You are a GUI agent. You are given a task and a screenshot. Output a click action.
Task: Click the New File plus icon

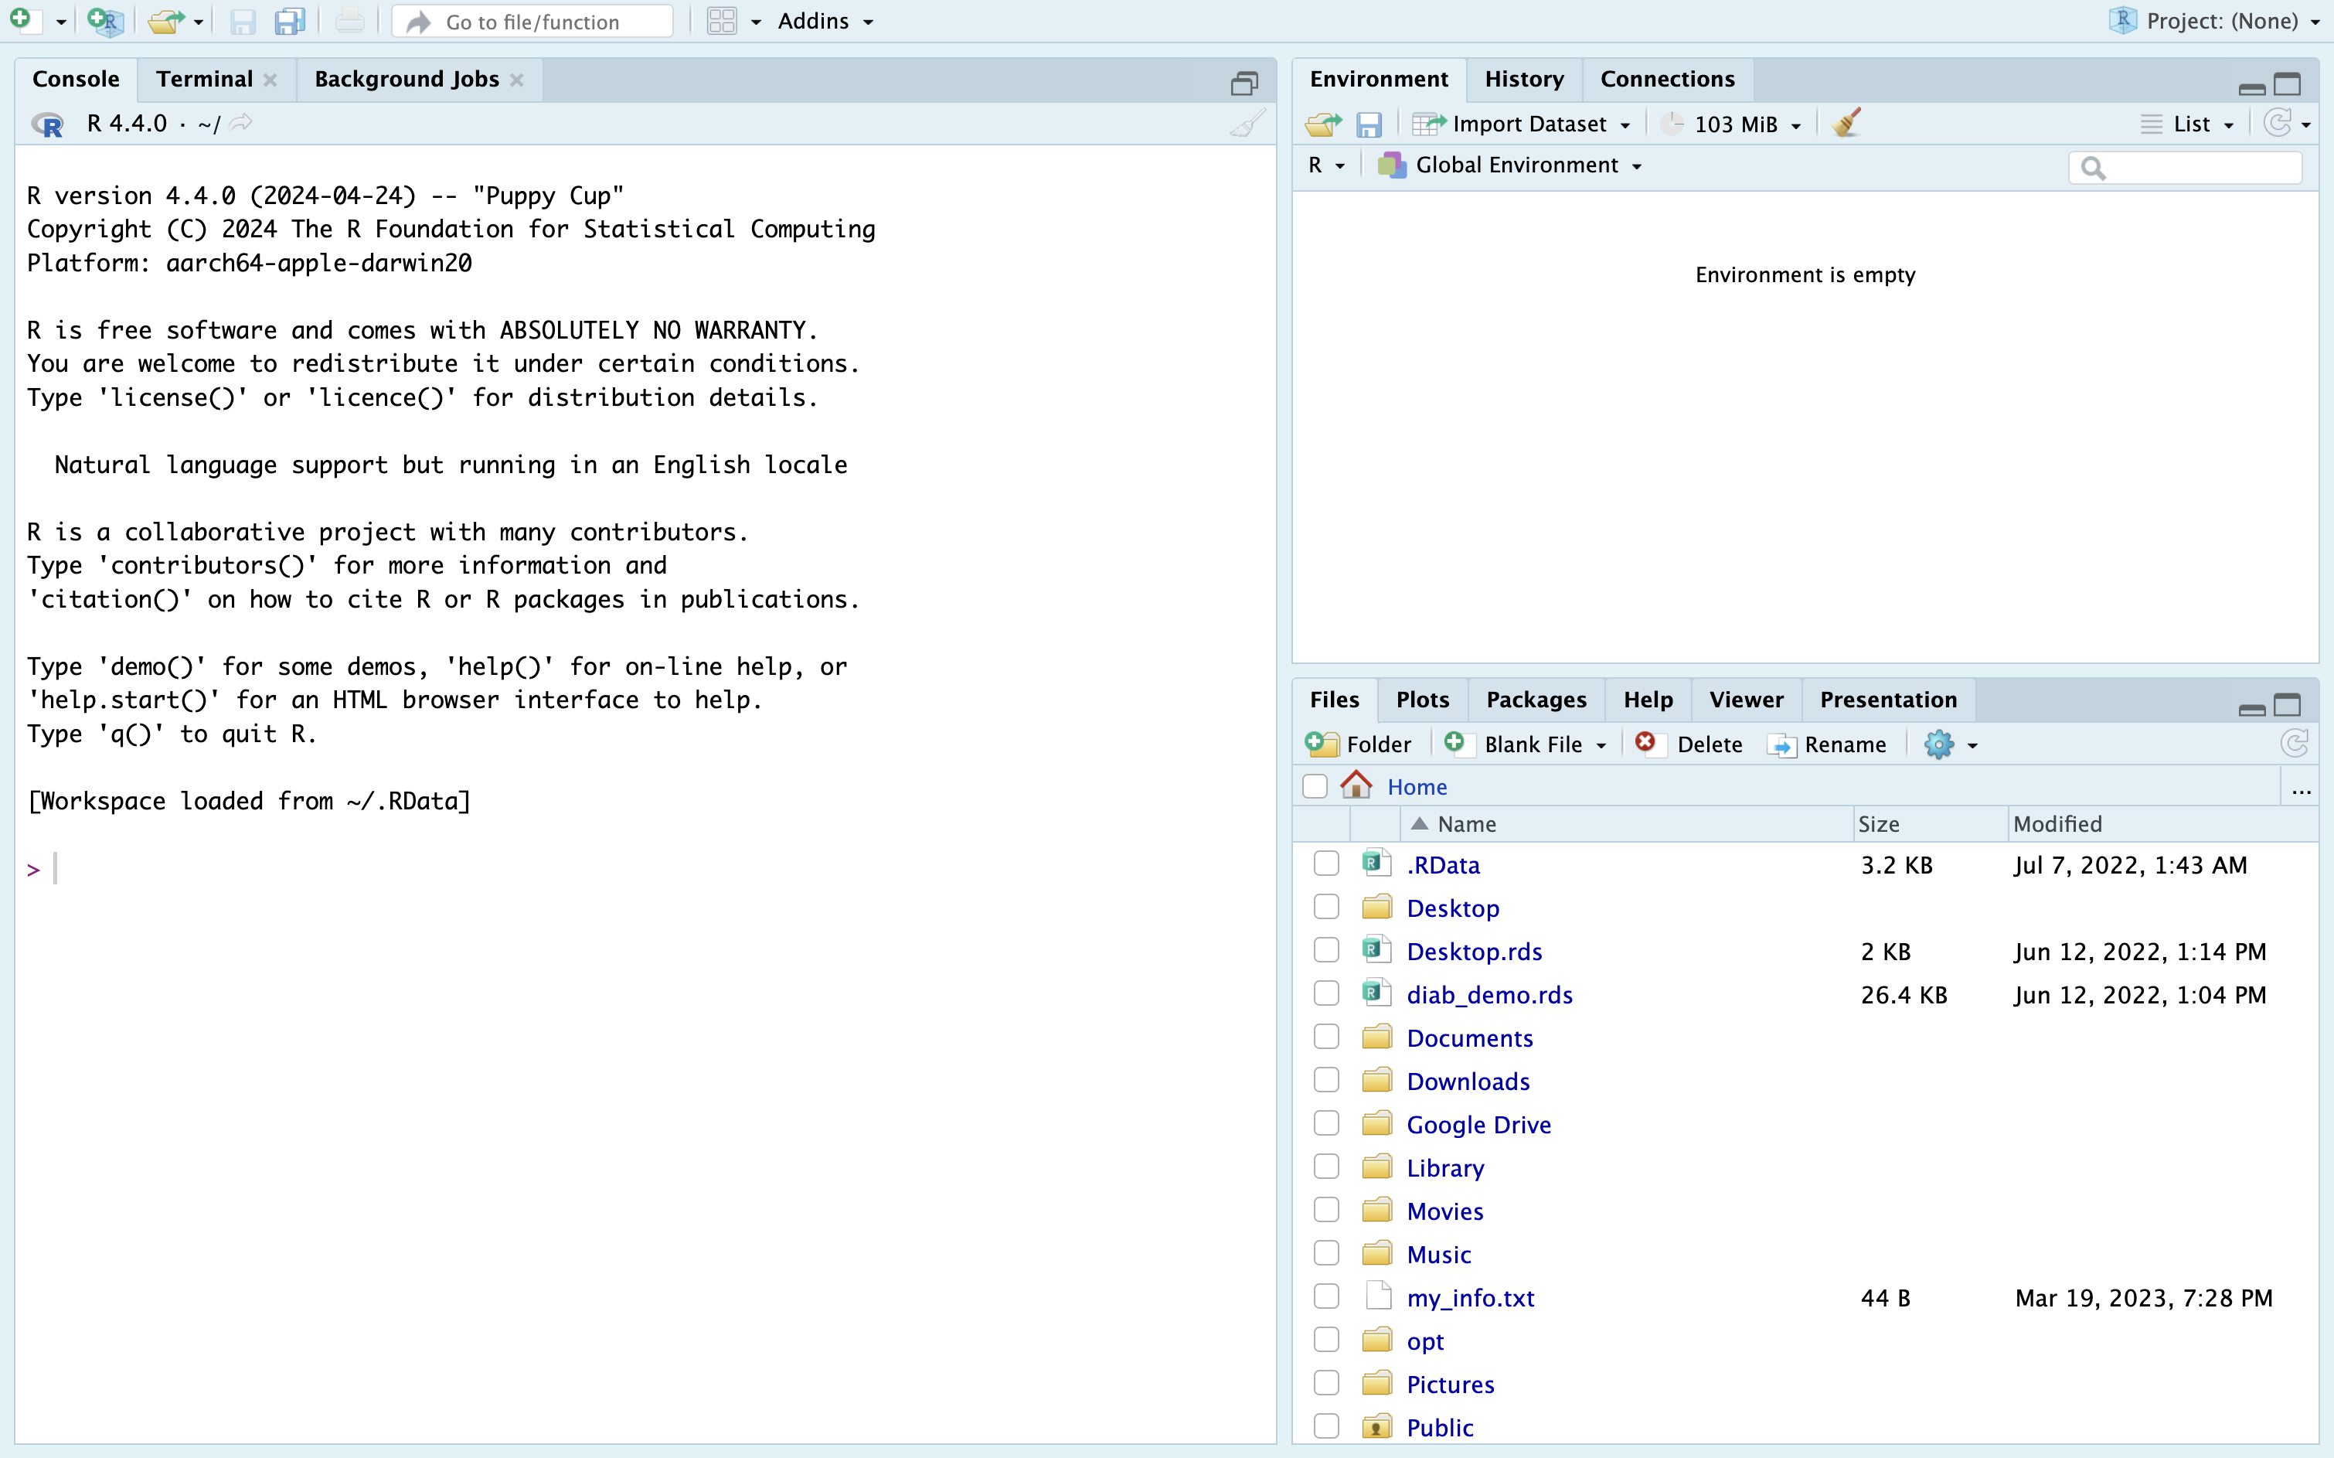click(23, 20)
